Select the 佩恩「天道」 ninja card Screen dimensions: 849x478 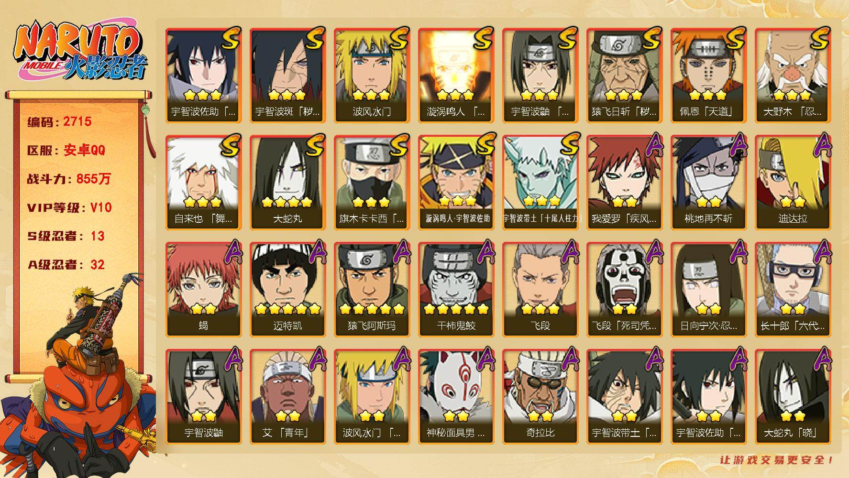[708, 76]
